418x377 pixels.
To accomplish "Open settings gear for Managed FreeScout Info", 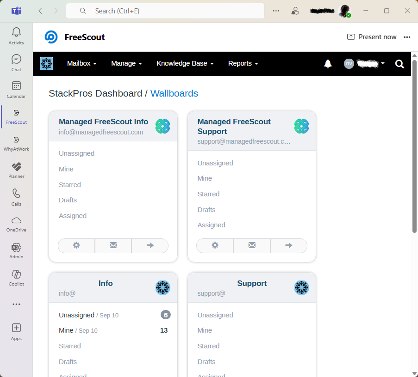I will (76, 245).
